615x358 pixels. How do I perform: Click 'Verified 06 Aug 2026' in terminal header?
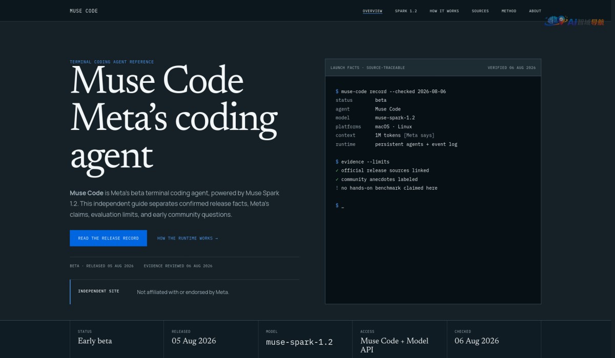coord(511,68)
